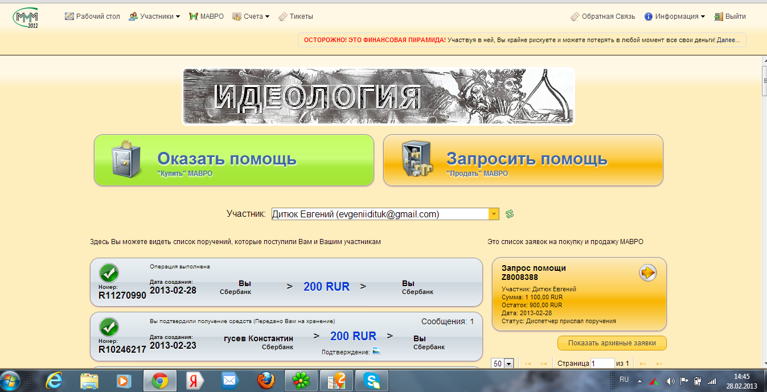767x392 pixels.
Task: Go to Рабочий стол
Action: click(x=92, y=16)
